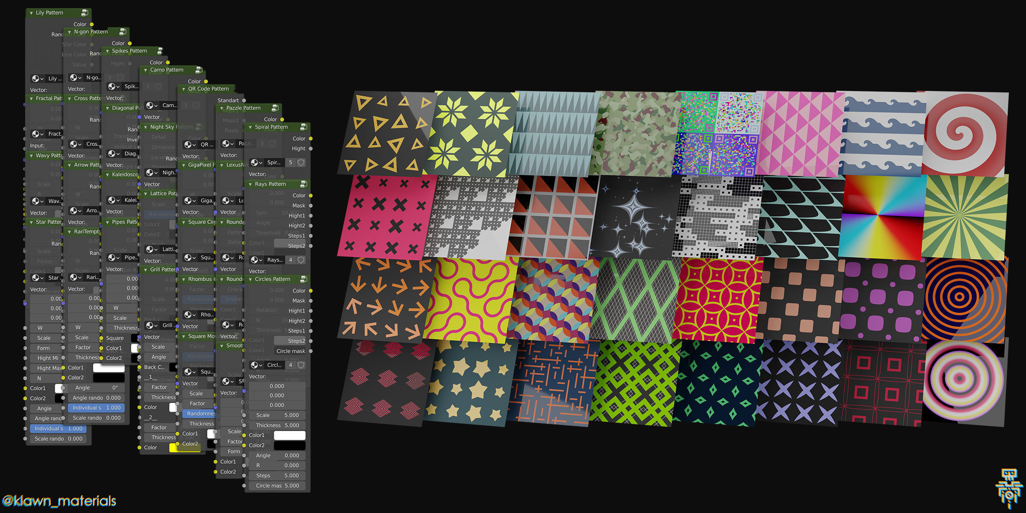Open node tree browser beside 'Circl...' field
Viewport: 1026px width, 513px height.
[256, 365]
